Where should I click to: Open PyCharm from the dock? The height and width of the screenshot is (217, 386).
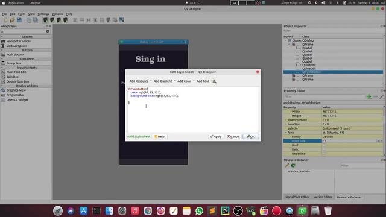[x=225, y=211]
